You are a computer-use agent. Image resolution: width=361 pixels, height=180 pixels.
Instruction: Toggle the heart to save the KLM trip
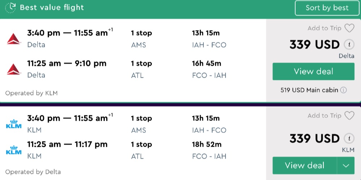pyautogui.click(x=349, y=116)
